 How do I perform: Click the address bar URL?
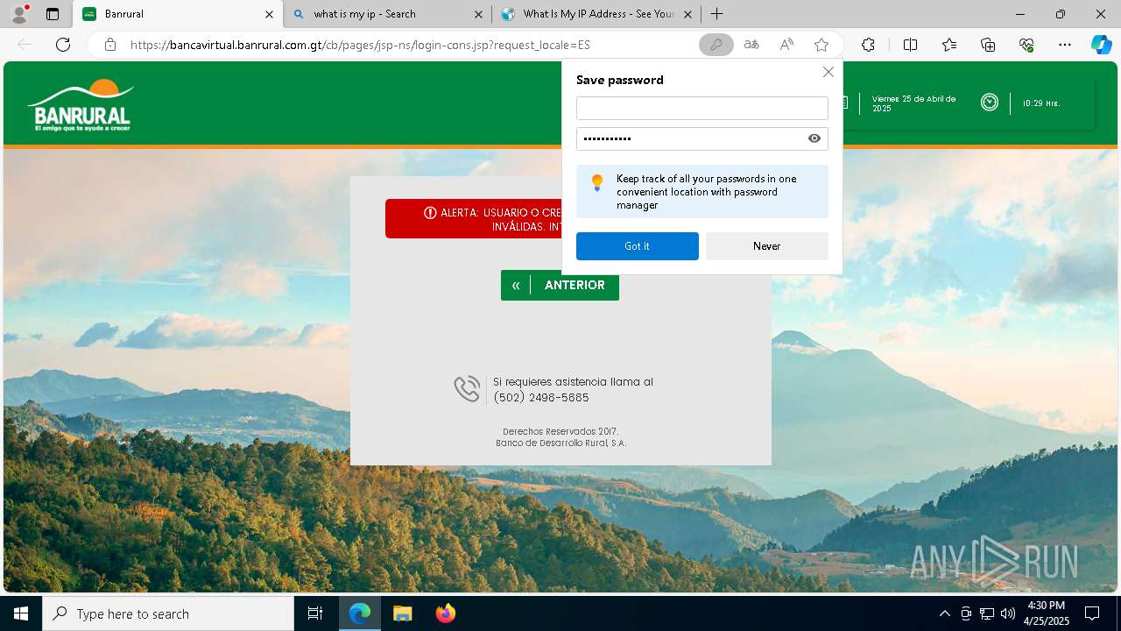point(360,45)
